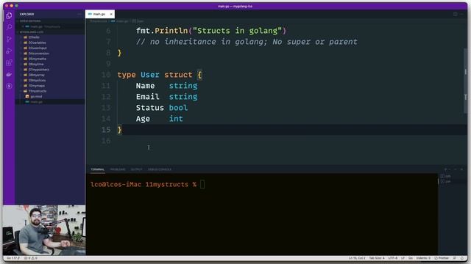Collapse the project root folder section
The width and height of the screenshot is (471, 264).
[x=50, y=32]
